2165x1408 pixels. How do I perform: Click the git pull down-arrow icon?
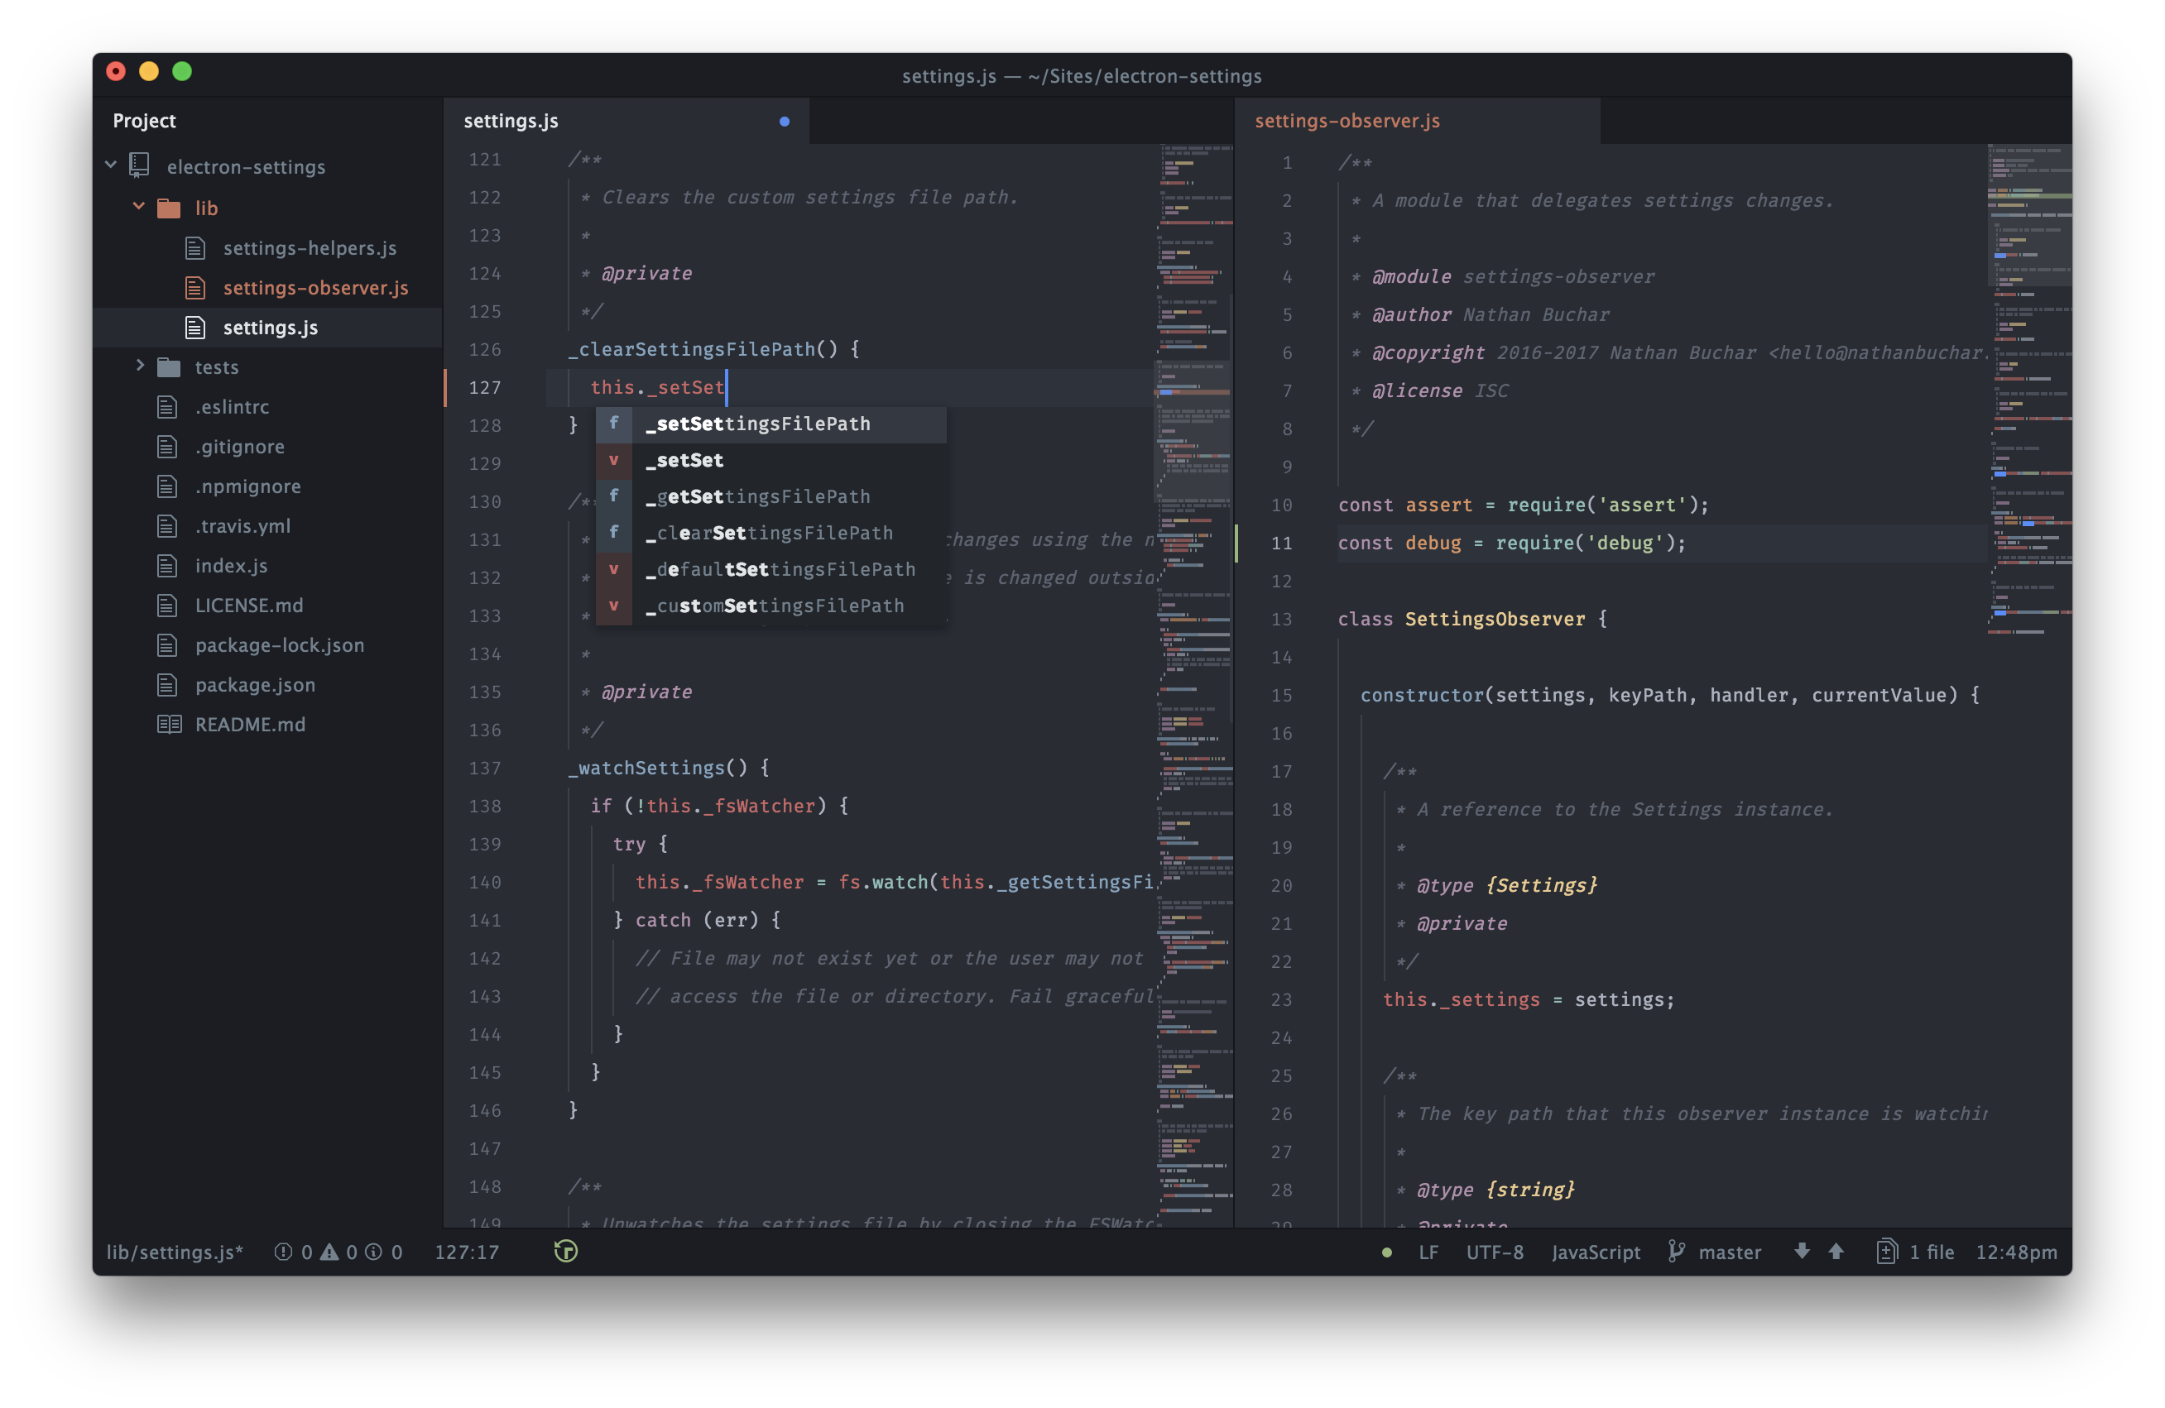pos(1801,1252)
